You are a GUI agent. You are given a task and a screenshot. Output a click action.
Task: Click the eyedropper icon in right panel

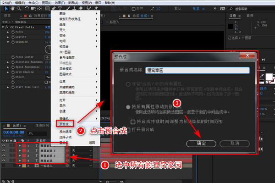(262, 76)
